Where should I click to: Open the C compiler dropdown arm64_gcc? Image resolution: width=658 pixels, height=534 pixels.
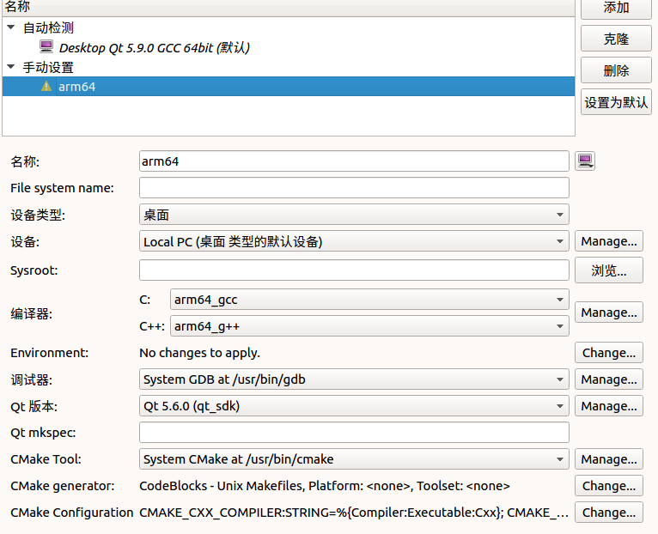coord(369,300)
